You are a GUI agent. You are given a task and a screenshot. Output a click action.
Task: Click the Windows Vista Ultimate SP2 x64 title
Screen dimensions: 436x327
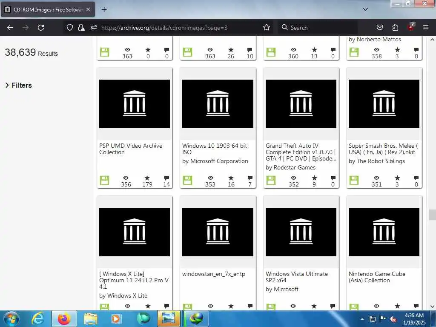(x=297, y=277)
